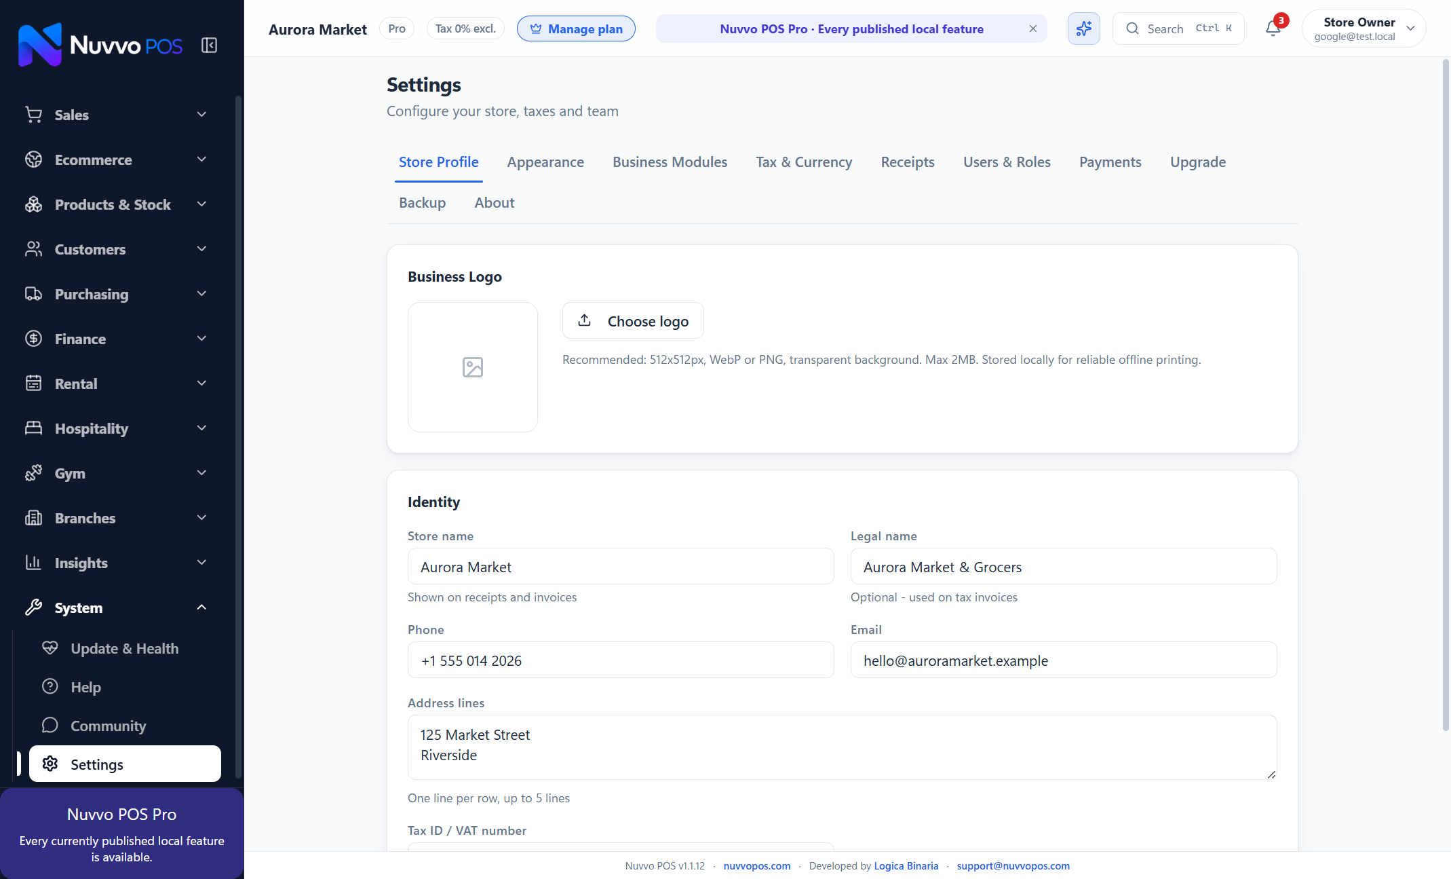1451x879 pixels.
Task: Collapse the System menu chevron
Action: [201, 607]
